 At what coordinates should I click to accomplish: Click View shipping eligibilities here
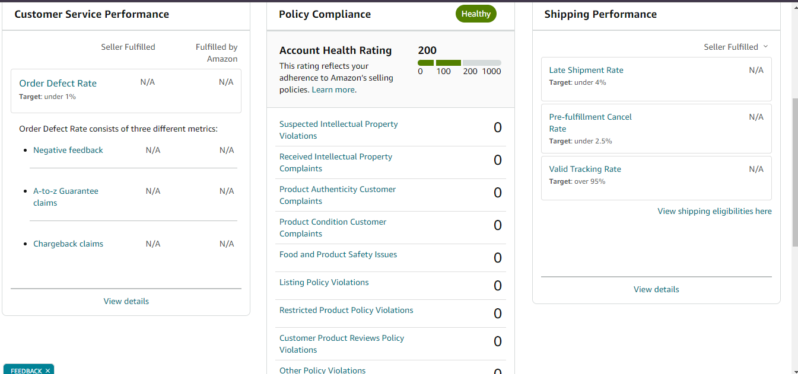(714, 212)
